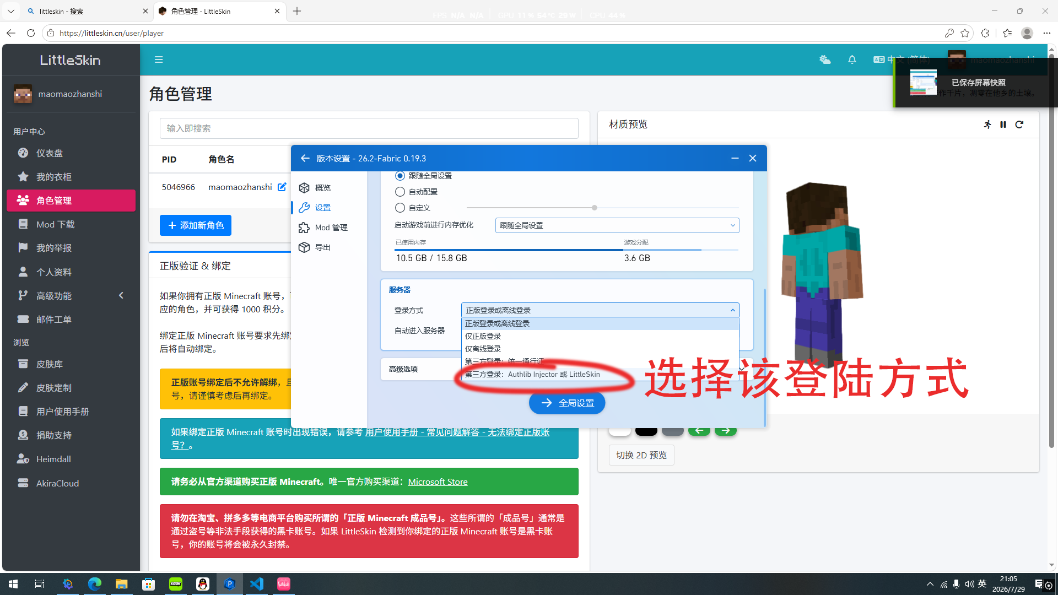Click the browser back button
This screenshot has width=1058, height=595.
tap(11, 33)
